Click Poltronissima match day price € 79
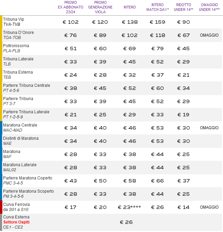 pos(158,49)
